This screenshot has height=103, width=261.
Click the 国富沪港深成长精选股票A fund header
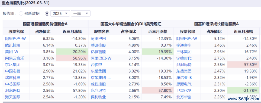(x=217, y=24)
